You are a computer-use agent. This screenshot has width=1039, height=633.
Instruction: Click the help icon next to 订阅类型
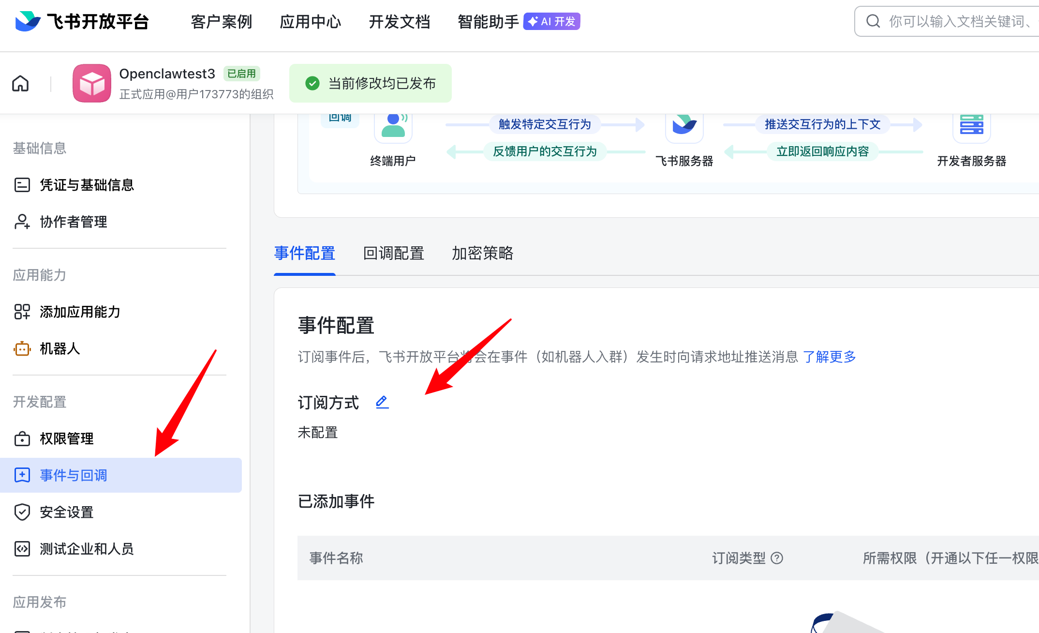(x=777, y=558)
